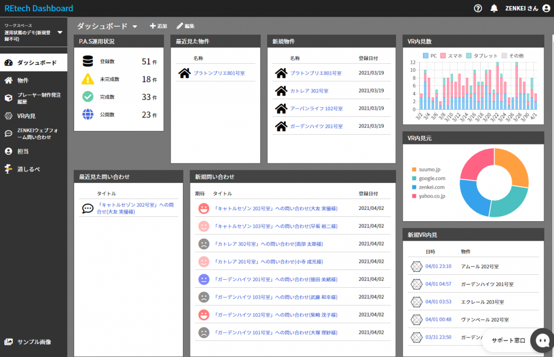The height and width of the screenshot is (357, 554).
Task: Click the chat bubble support icon
Action: tap(542, 340)
